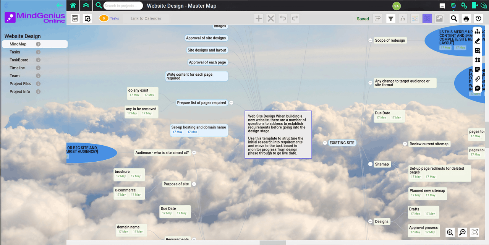Click the light map layout icon

(x=415, y=18)
